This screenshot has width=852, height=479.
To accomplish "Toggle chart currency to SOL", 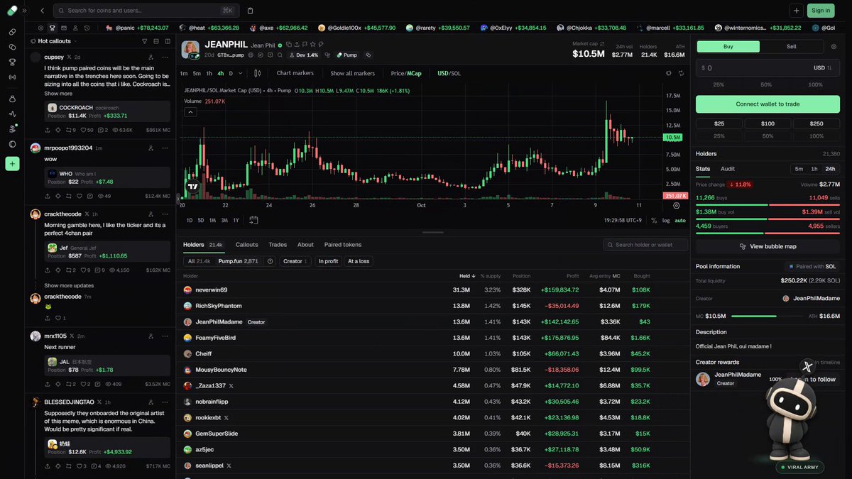I will pos(456,73).
